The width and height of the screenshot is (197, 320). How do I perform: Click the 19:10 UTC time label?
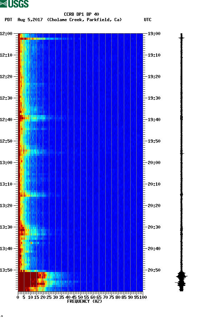[x=154, y=55]
